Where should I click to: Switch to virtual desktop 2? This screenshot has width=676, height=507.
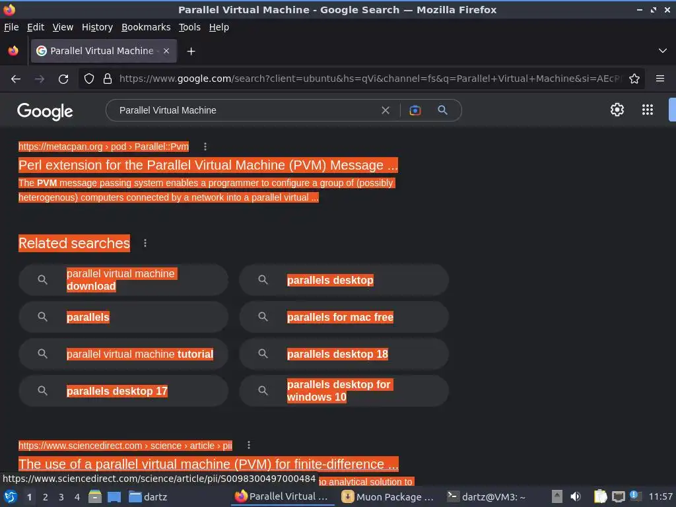click(46, 497)
